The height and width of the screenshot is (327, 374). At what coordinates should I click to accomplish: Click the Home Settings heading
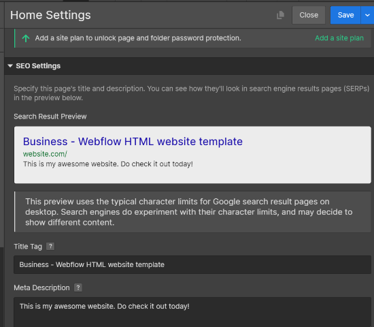(x=50, y=15)
